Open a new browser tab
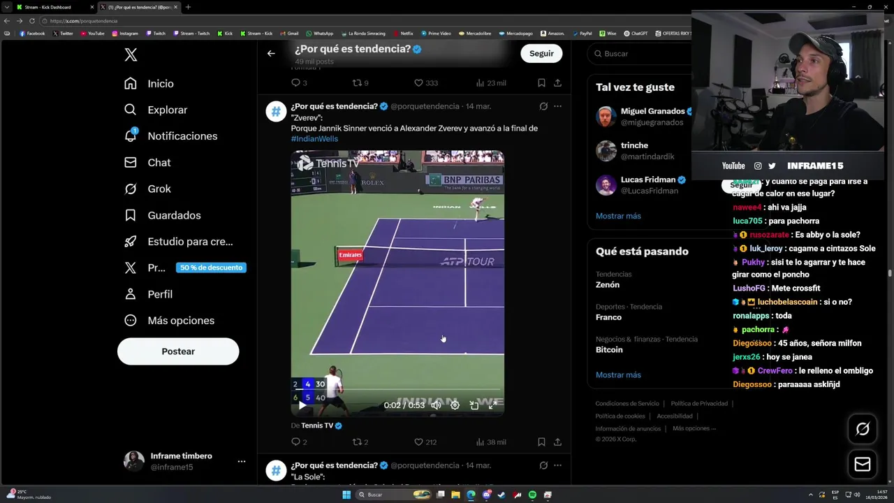This screenshot has width=894, height=503. click(188, 7)
